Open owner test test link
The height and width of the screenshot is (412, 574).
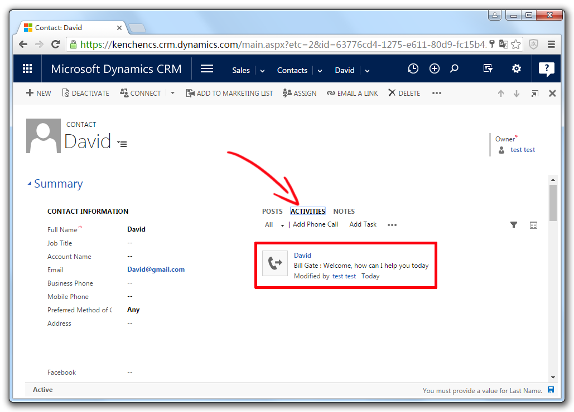523,150
